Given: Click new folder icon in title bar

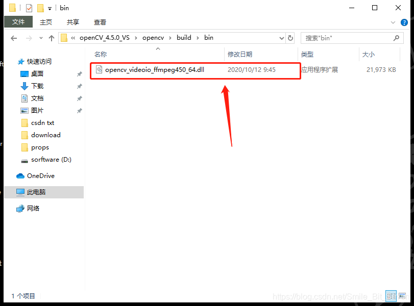Looking at the screenshot, I should click(x=40, y=8).
